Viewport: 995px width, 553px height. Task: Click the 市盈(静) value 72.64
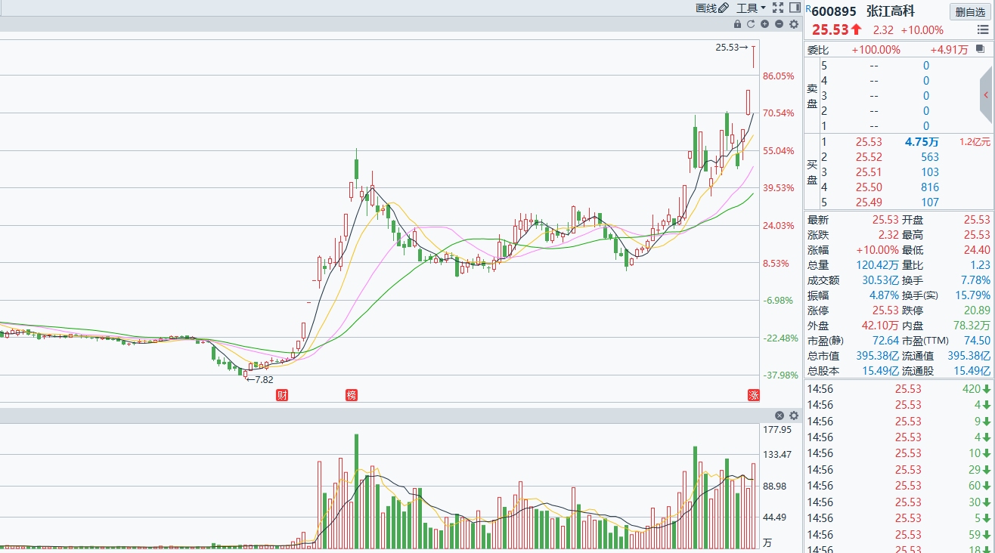(884, 341)
